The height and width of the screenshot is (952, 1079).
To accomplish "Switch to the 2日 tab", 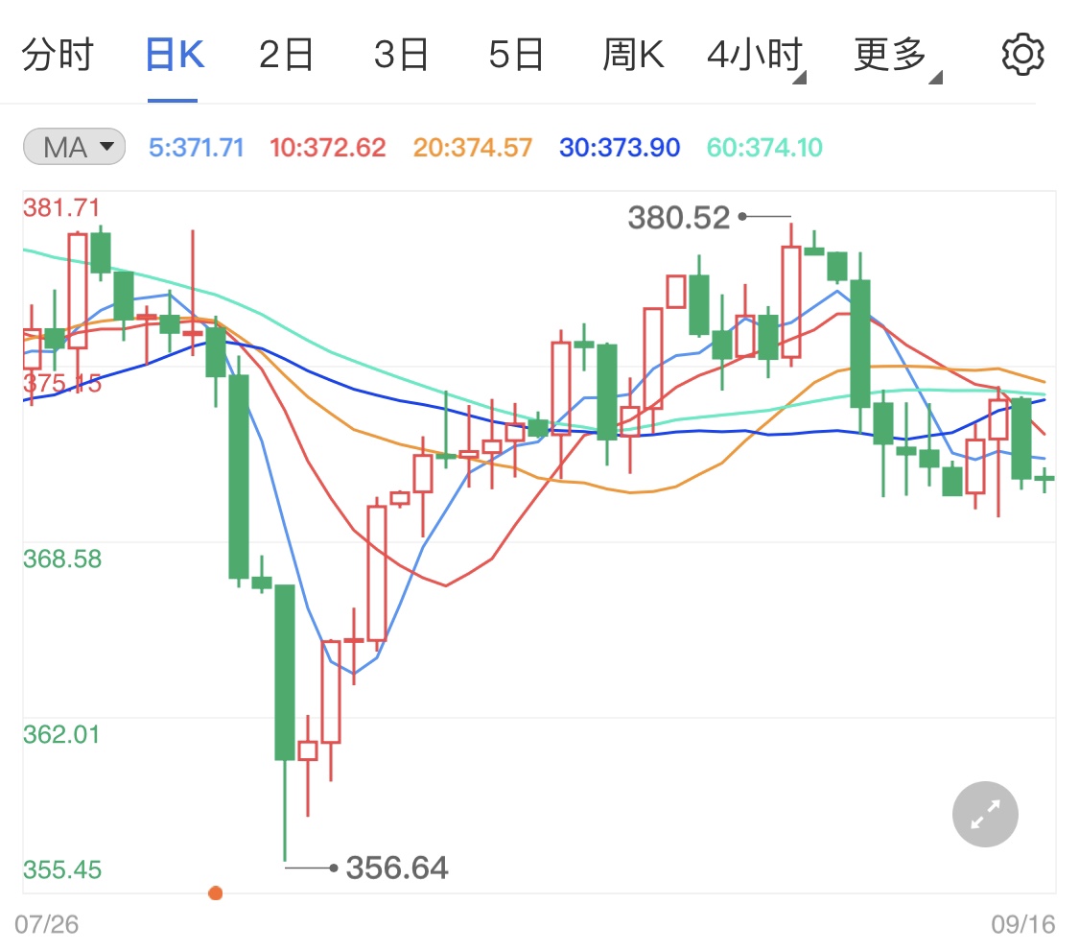I will click(286, 55).
